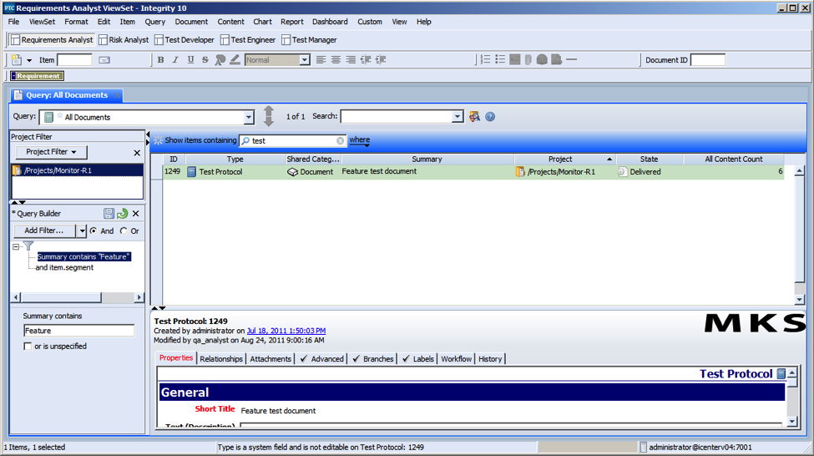Click the insert attachment paperclip icon

[528, 60]
